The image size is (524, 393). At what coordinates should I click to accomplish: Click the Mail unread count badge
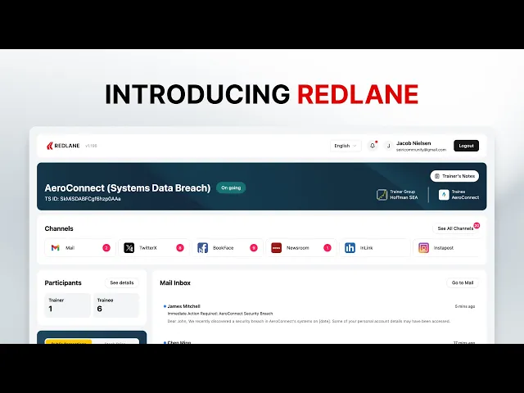click(106, 248)
